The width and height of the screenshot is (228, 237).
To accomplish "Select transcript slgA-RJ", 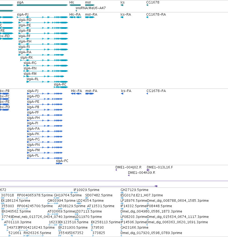I will tap(42, 17).
